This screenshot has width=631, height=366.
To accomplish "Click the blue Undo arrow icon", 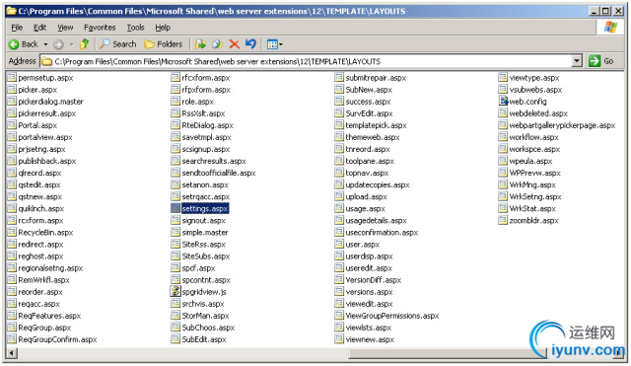I will (x=250, y=43).
